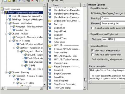This screenshot has height=94, width=125.
Task: Select the MATLAB/Toolbox Version entry
Action: [x=67, y=60]
